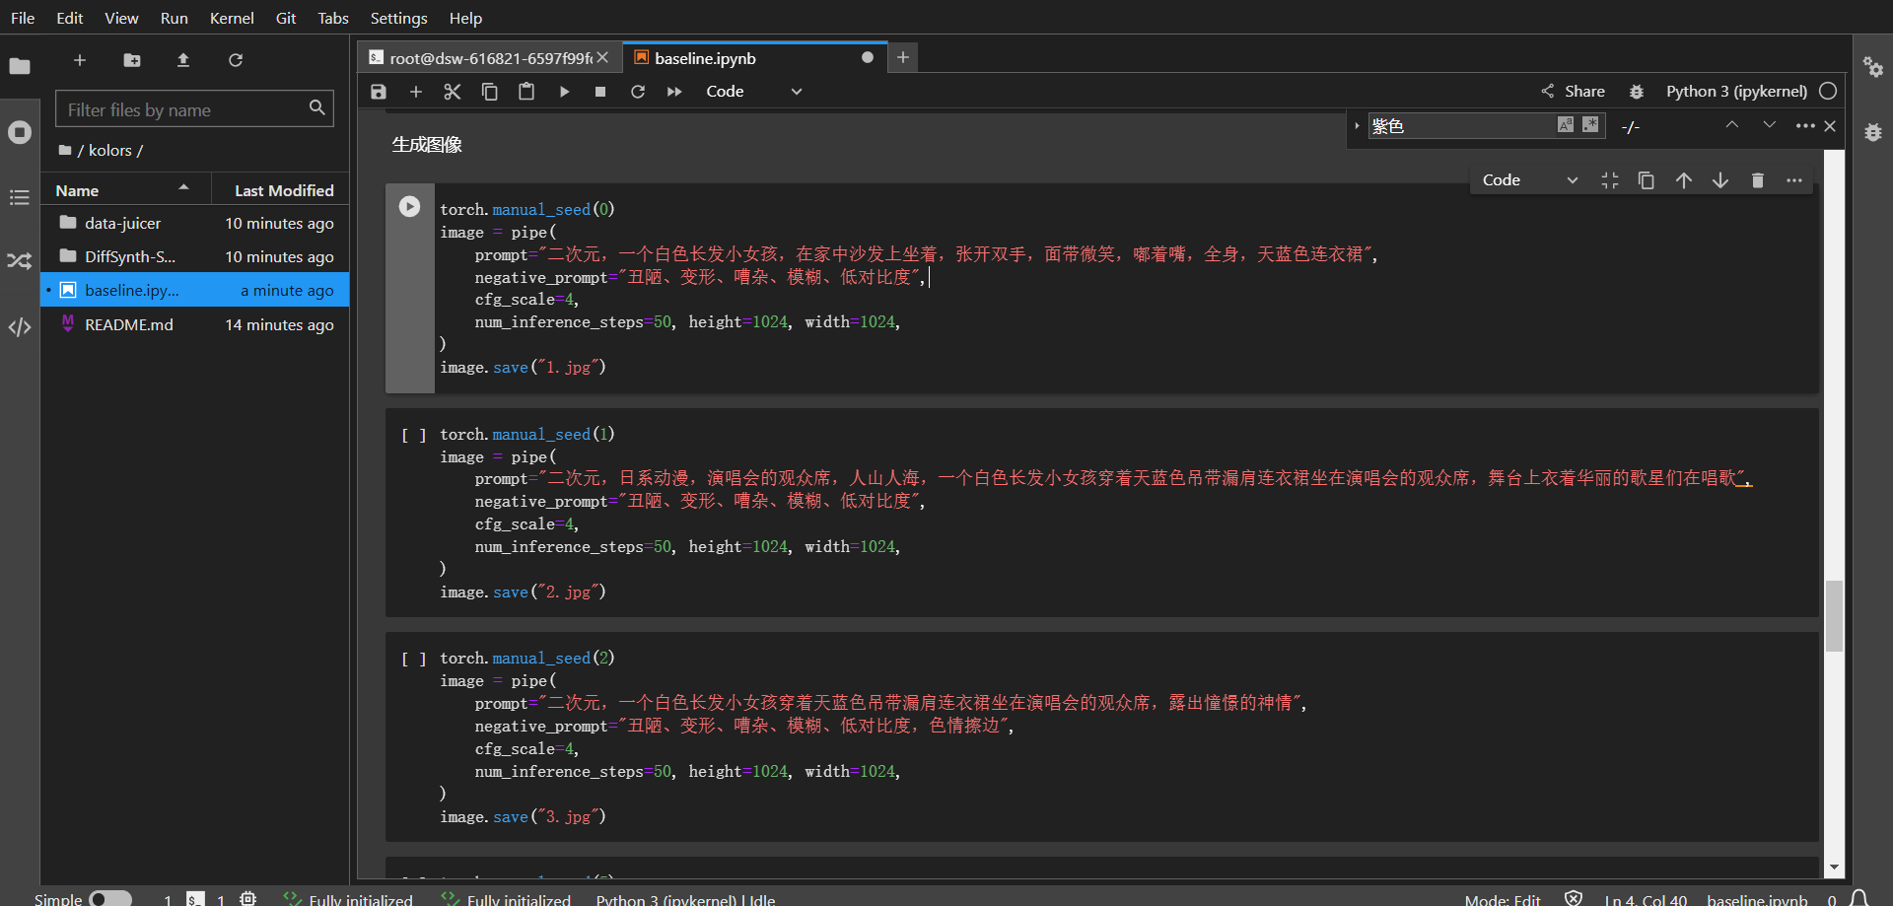Add a new launcher tab
The image size is (1893, 906).
pyautogui.click(x=903, y=58)
